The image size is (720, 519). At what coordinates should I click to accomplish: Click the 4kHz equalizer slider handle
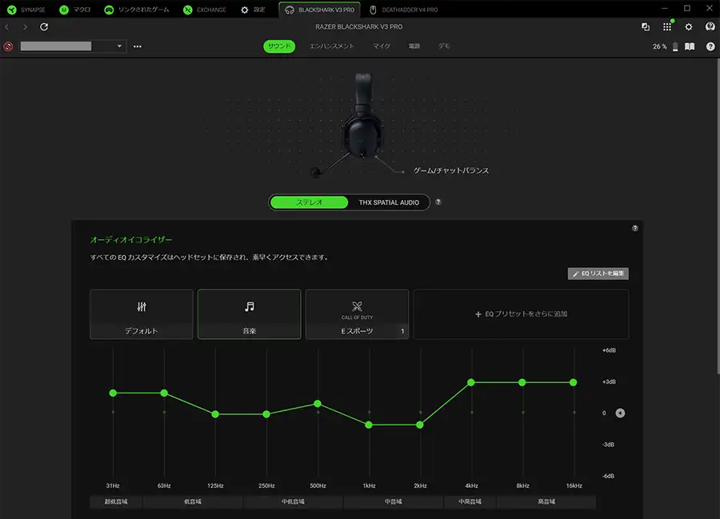coord(471,382)
